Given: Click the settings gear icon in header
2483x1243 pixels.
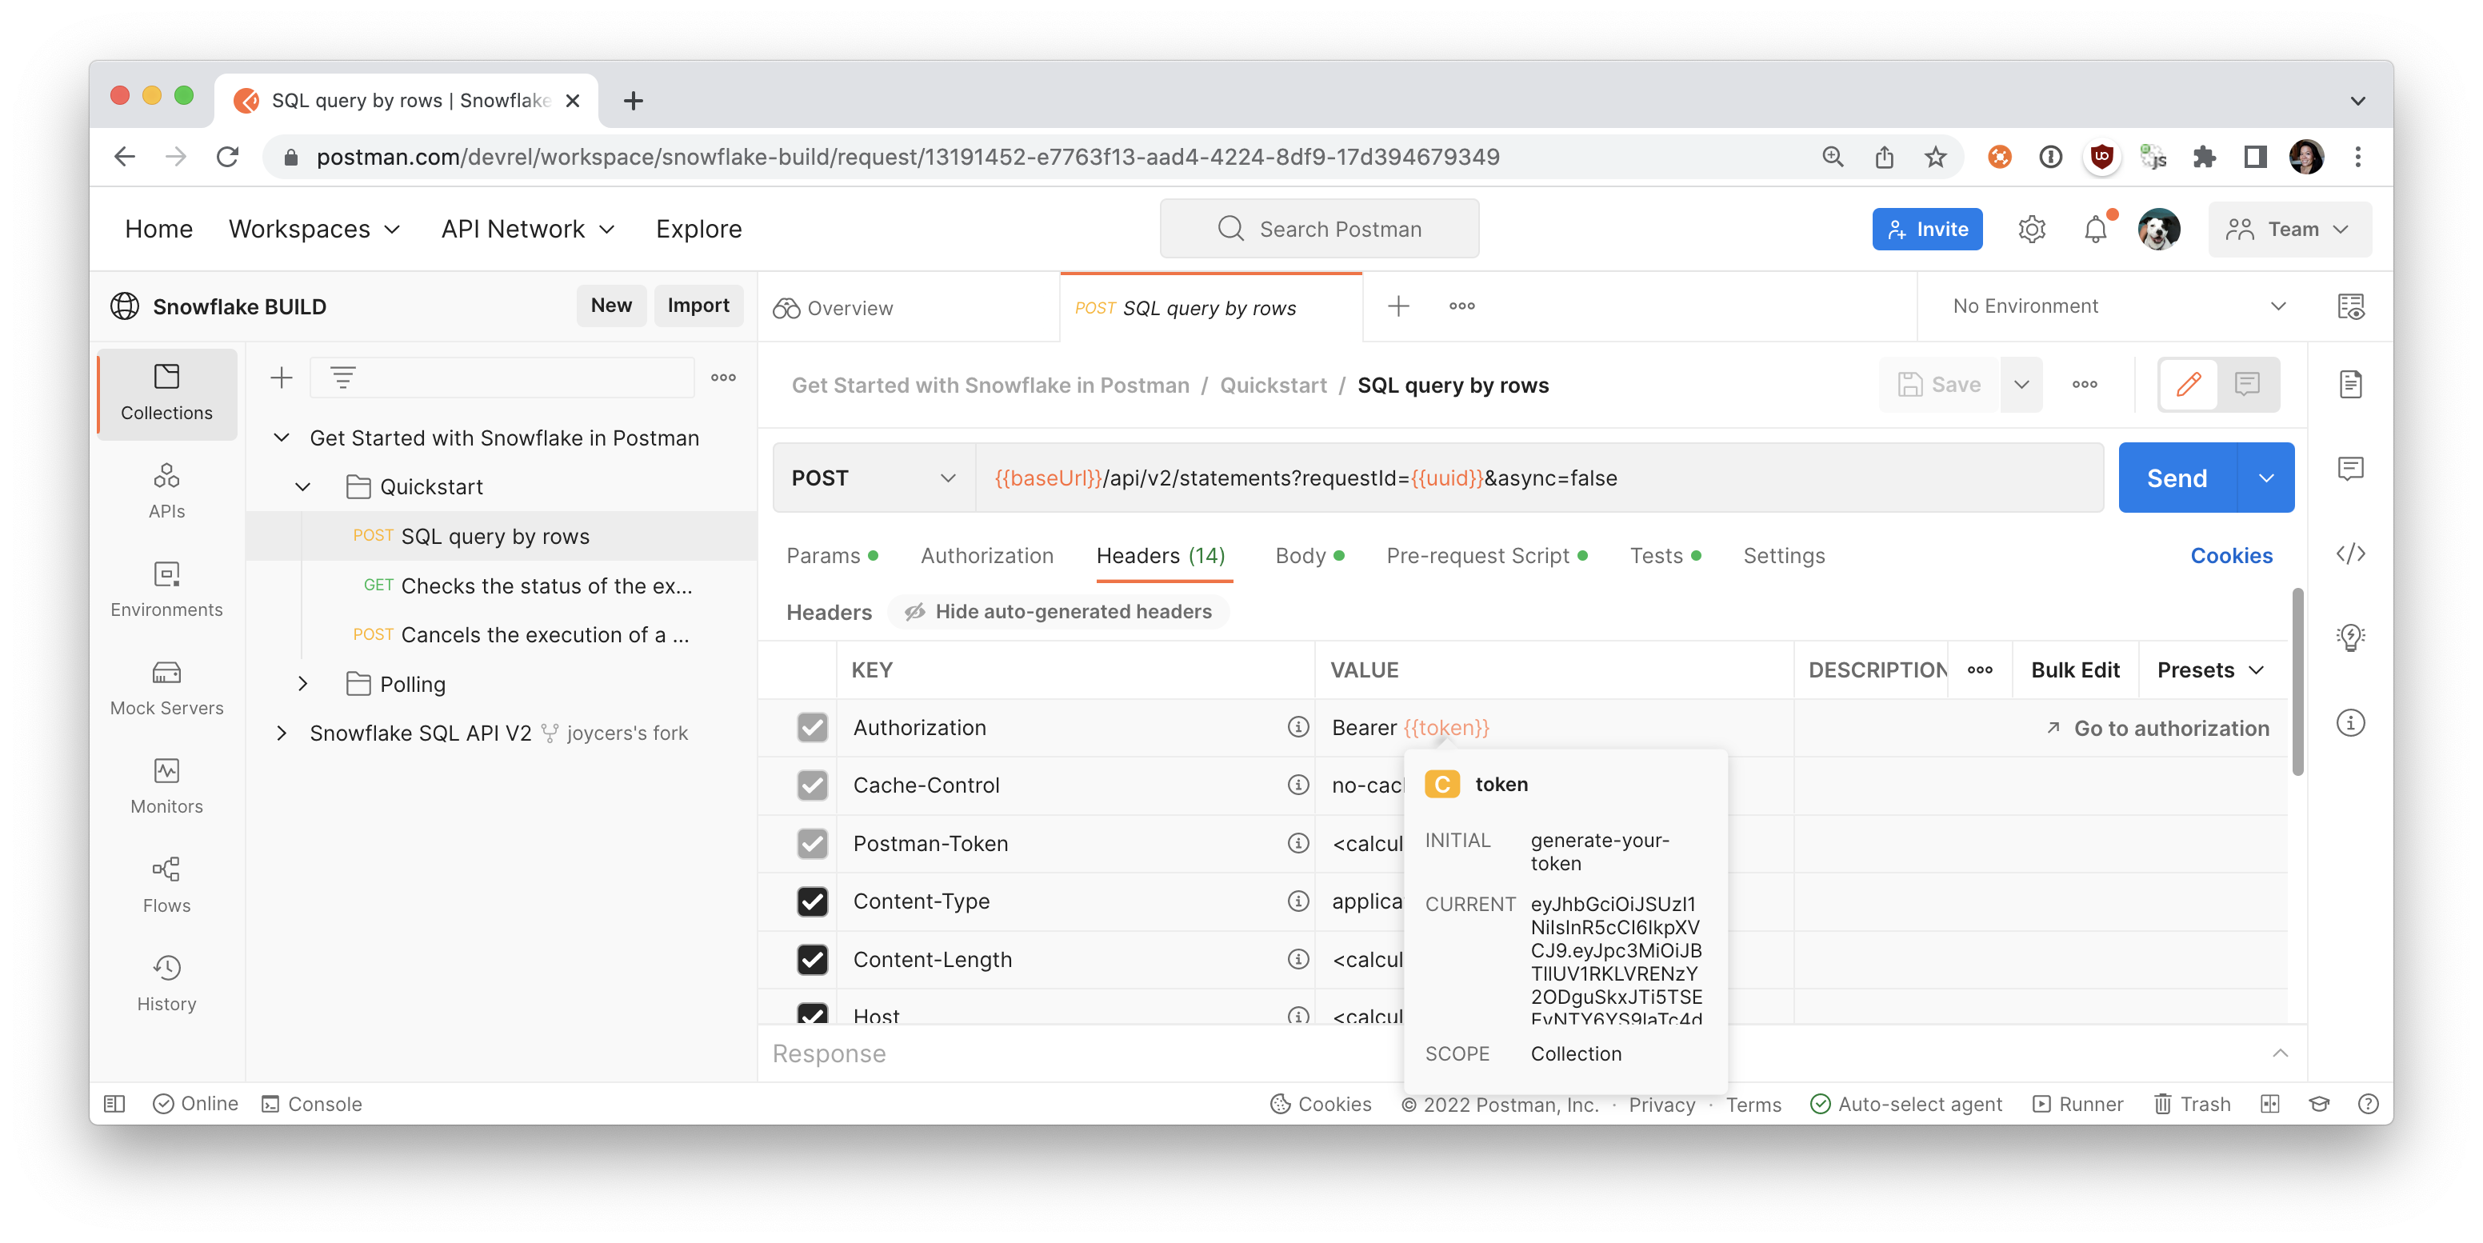Looking at the screenshot, I should coord(2031,230).
